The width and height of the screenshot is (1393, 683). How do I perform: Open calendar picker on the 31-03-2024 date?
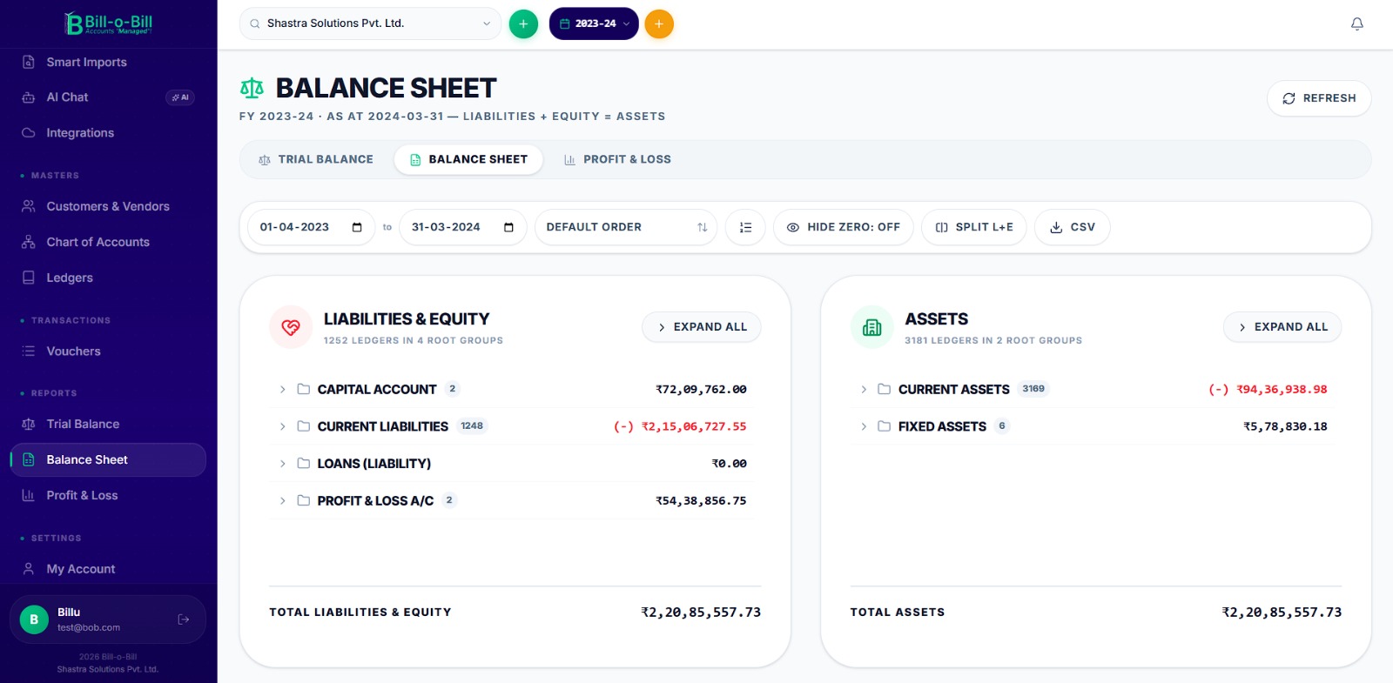tap(508, 227)
